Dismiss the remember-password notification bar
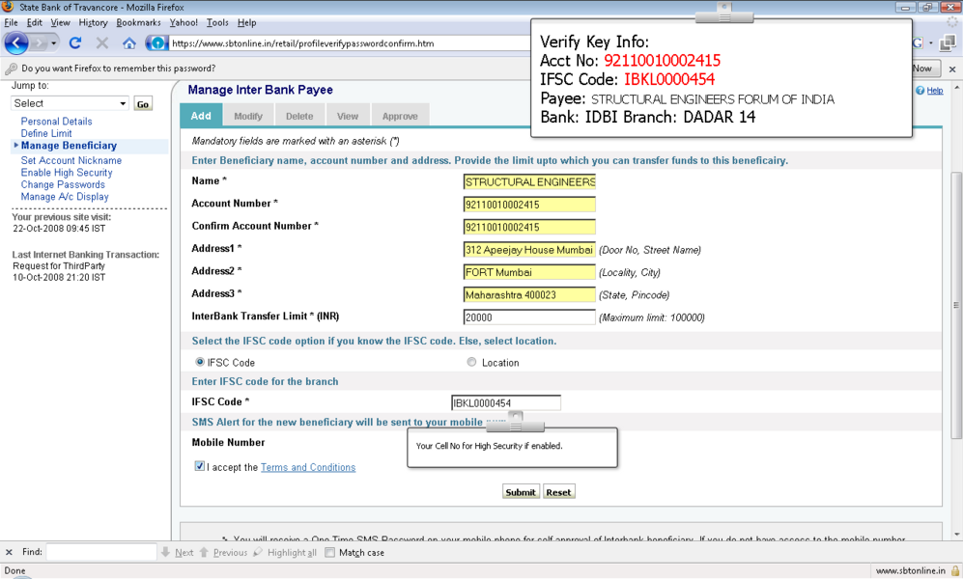Screen dimensions: 963x579 [952, 69]
